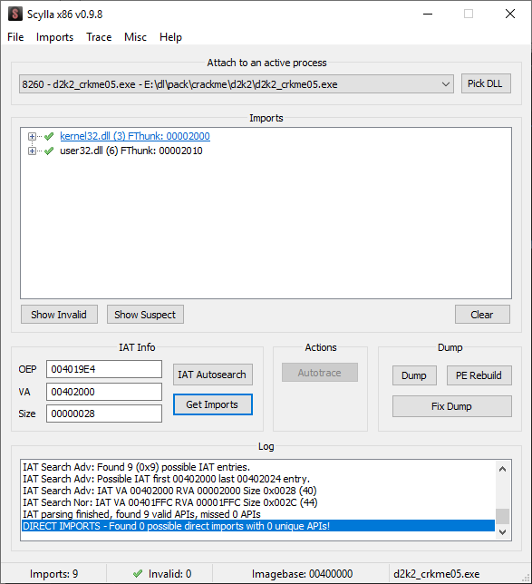Click Show Invalid button

[59, 315]
